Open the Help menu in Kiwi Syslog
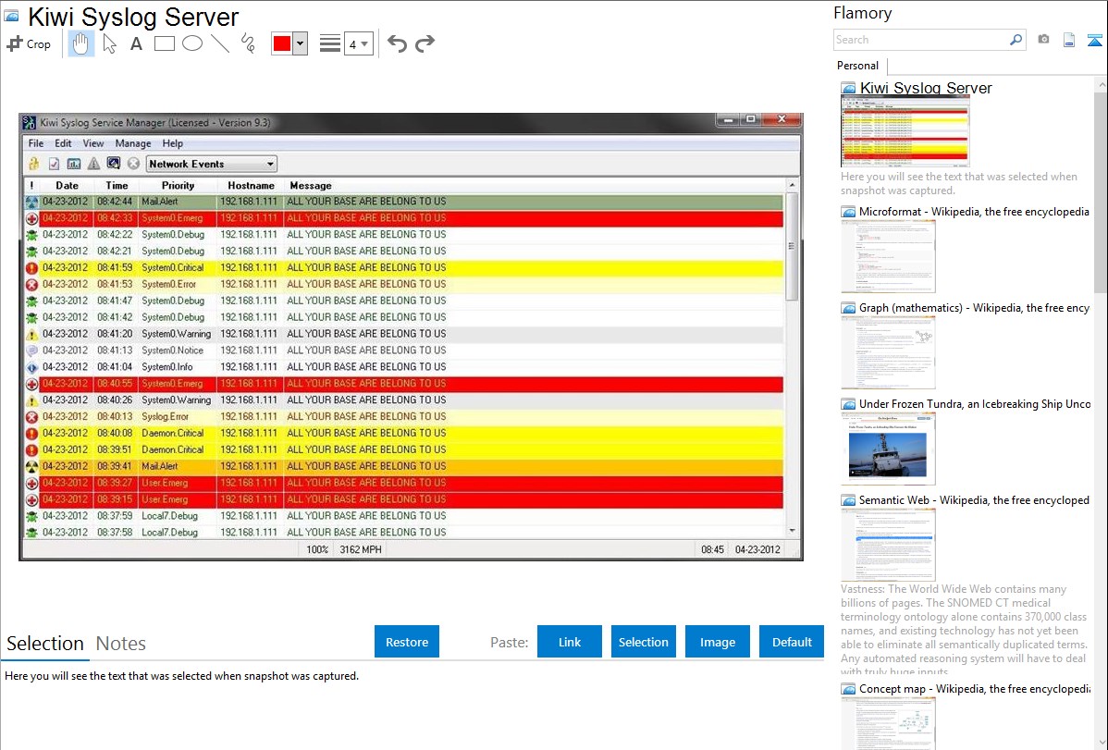Viewport: 1108px width, 750px height. click(172, 143)
